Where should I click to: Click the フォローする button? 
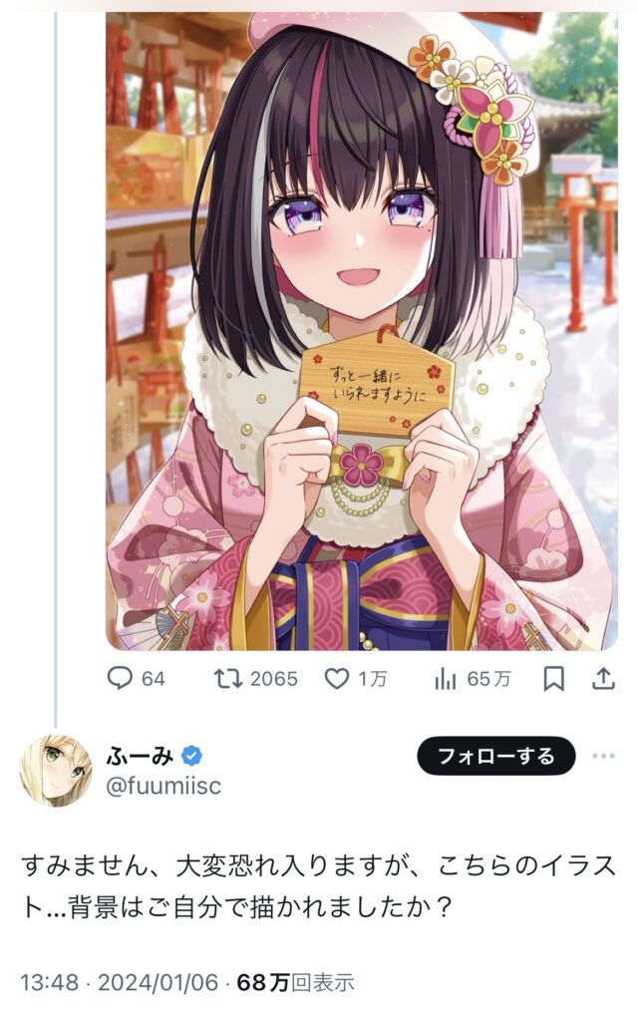pyautogui.click(x=495, y=756)
